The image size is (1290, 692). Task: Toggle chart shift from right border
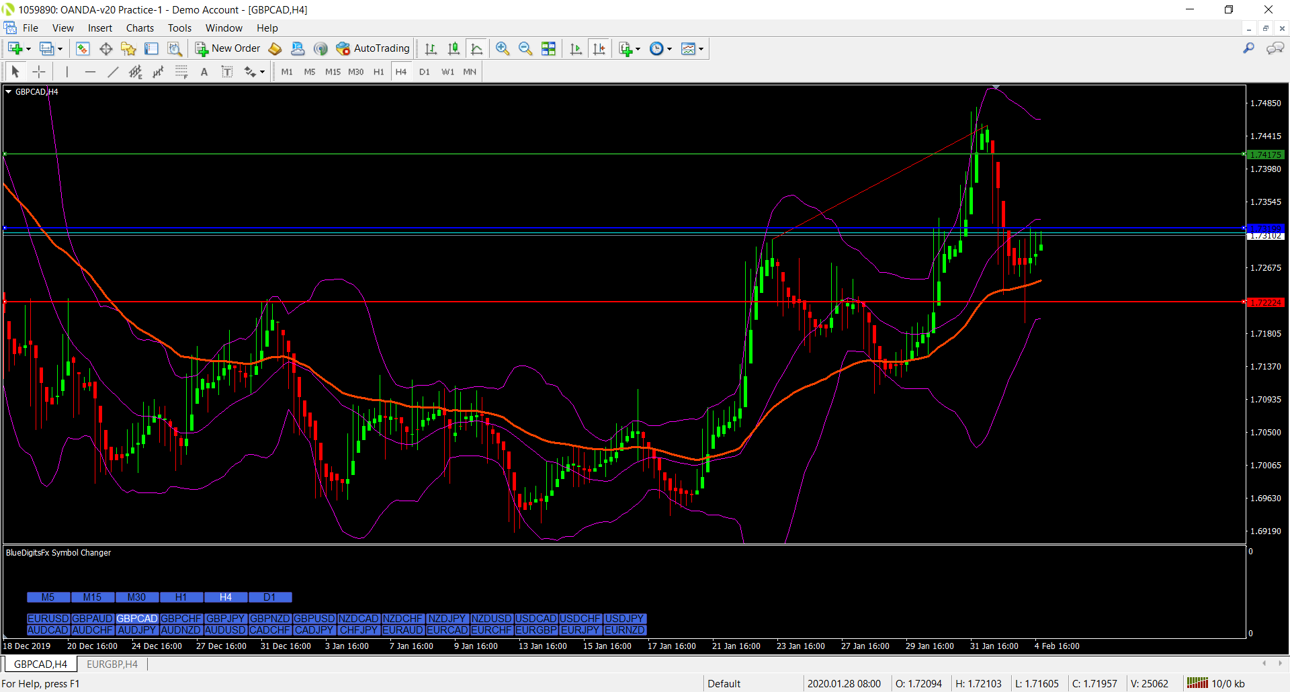[599, 48]
